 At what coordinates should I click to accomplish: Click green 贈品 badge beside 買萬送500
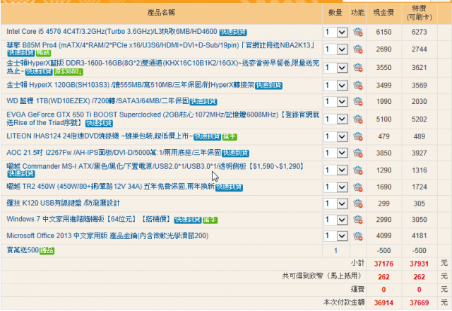(47, 251)
